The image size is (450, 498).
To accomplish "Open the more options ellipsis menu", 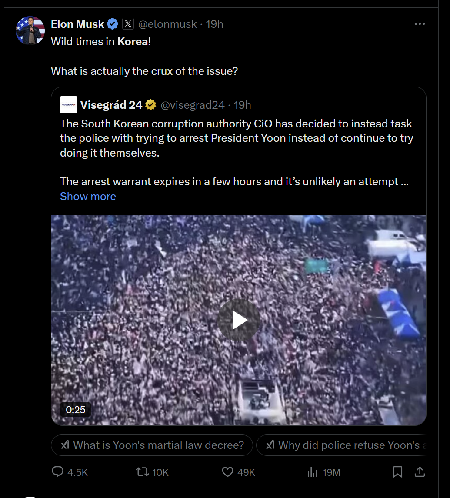I will pyautogui.click(x=420, y=24).
